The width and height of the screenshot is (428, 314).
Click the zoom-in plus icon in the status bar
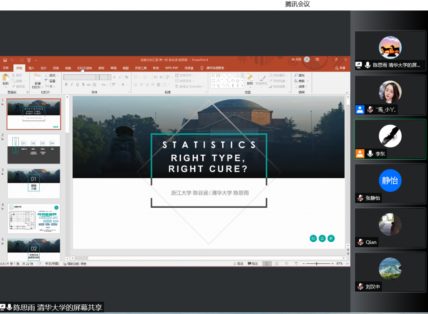332,264
